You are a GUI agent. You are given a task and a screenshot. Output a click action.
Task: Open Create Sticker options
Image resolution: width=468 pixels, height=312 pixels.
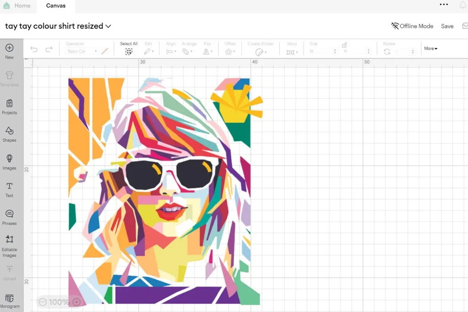[261, 52]
